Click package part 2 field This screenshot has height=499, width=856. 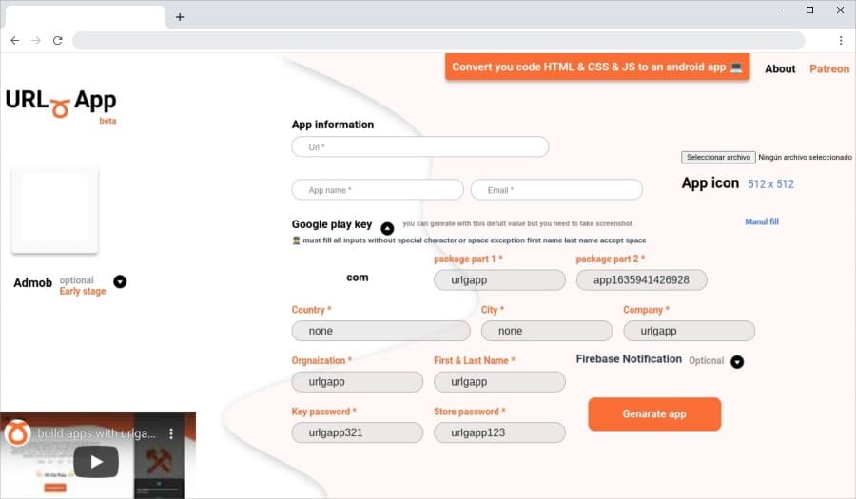click(x=641, y=279)
